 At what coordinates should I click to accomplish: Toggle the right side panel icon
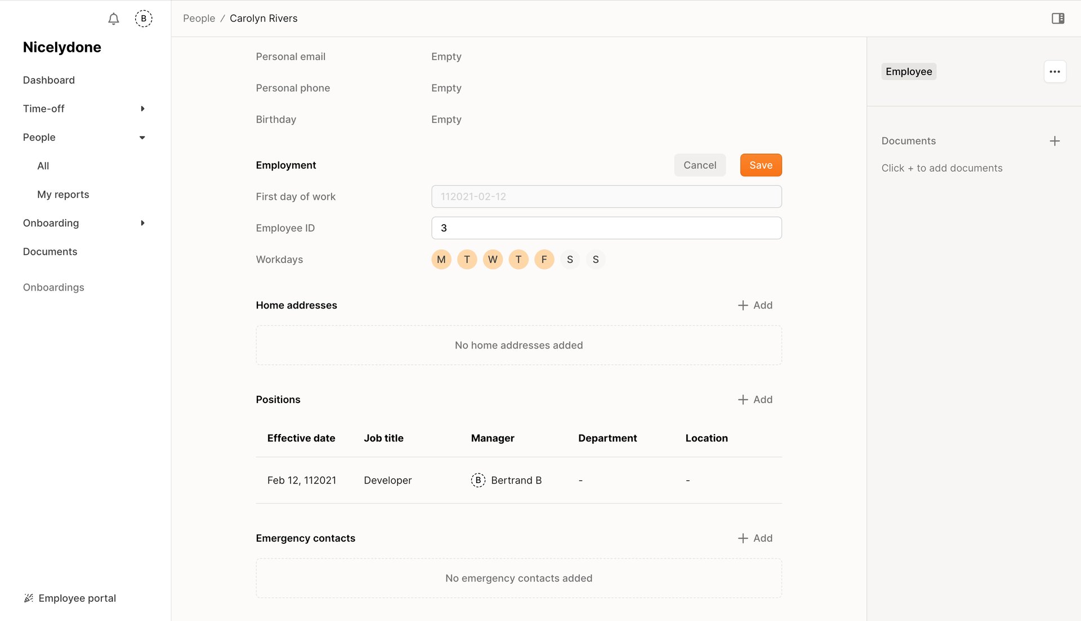coord(1058,18)
